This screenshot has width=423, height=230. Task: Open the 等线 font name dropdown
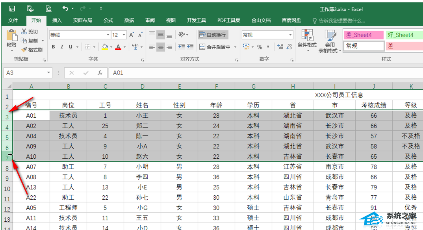[108, 35]
